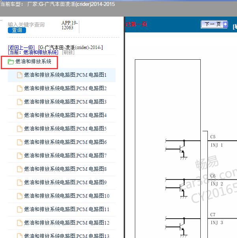Viewport: 237px width, 238px height.
Task: Click file icon beside 电路图6
Action: [x=20, y=142]
